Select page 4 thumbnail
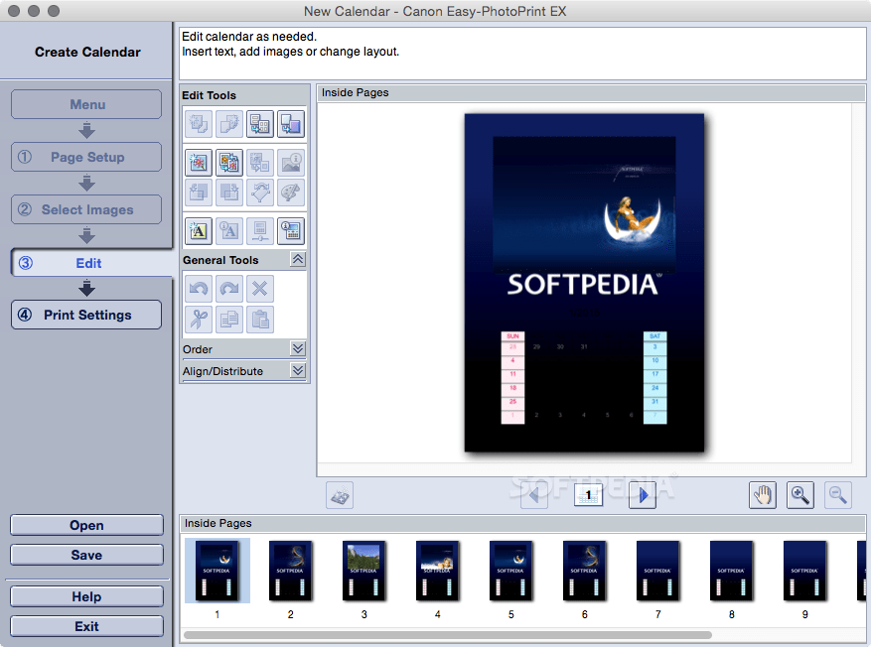The width and height of the screenshot is (871, 647). pos(438,571)
